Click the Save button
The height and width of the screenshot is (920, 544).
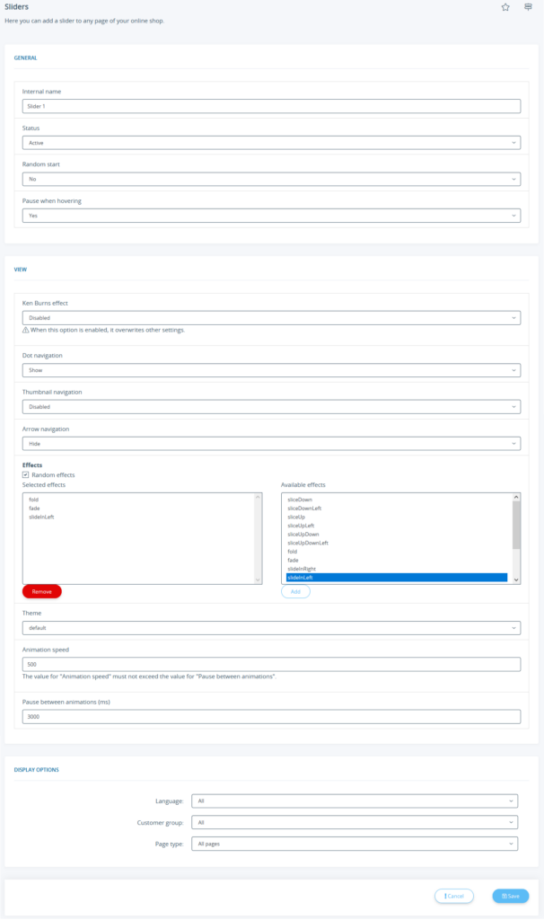[x=511, y=896]
